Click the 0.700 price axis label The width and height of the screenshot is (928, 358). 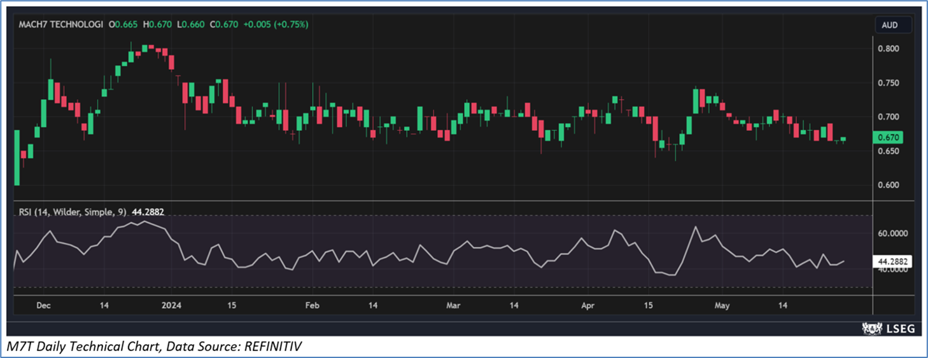pos(889,117)
